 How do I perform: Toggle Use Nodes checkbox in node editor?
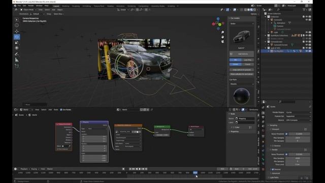click(61, 110)
